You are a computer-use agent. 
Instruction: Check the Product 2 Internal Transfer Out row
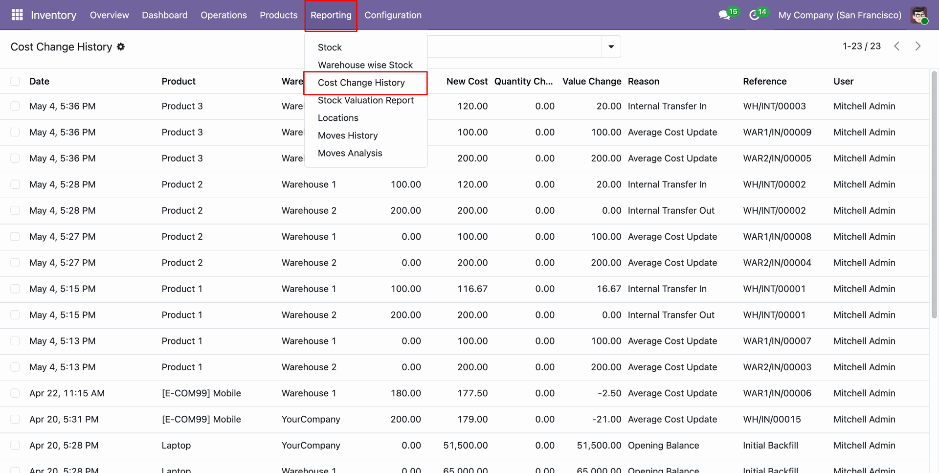15,210
